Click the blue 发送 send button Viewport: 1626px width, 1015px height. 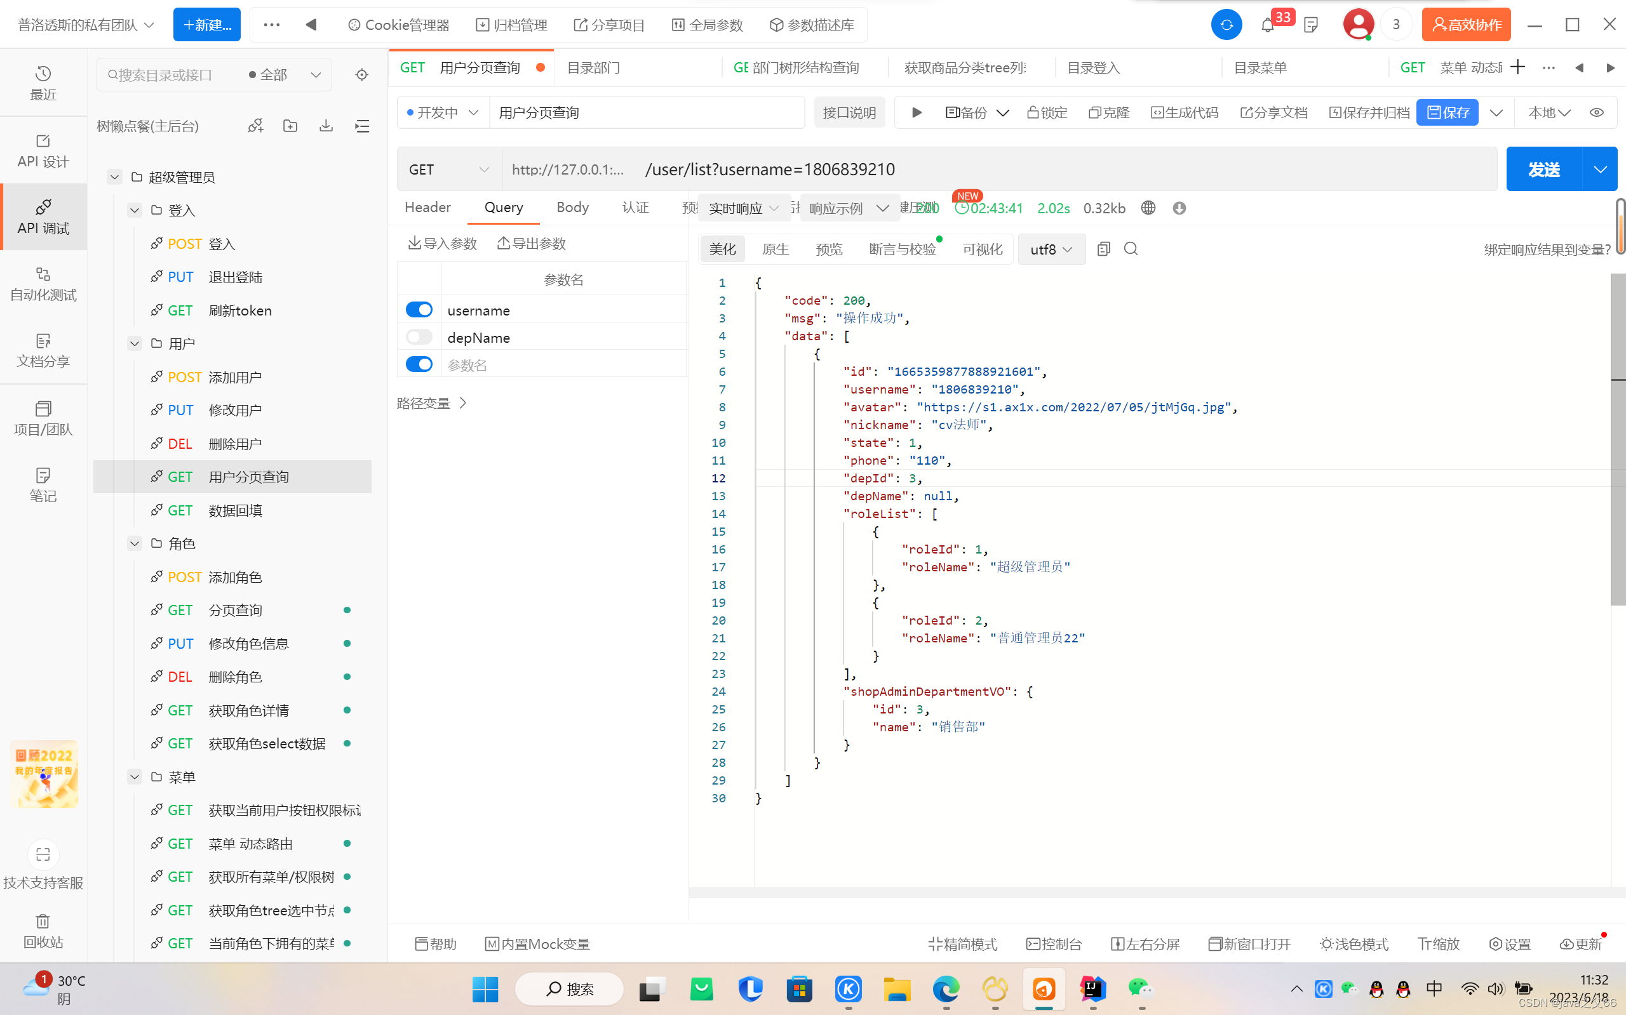pos(1543,169)
